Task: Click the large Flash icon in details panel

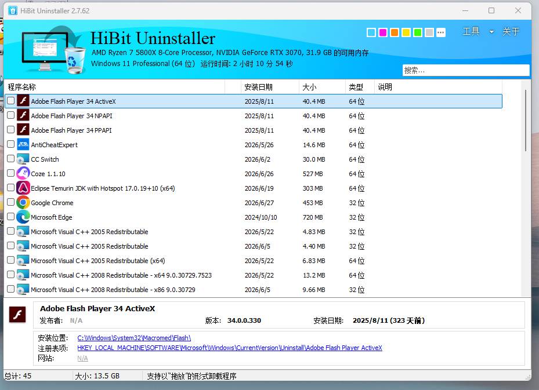Action: pyautogui.click(x=17, y=314)
